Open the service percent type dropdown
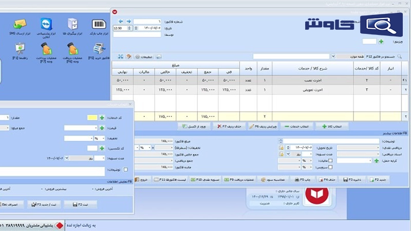 (307, 167)
